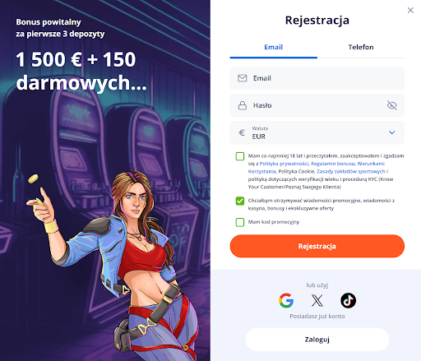Viewport: 421px width, 361px height.
Task: Select the Email registration tab
Action: tap(274, 47)
